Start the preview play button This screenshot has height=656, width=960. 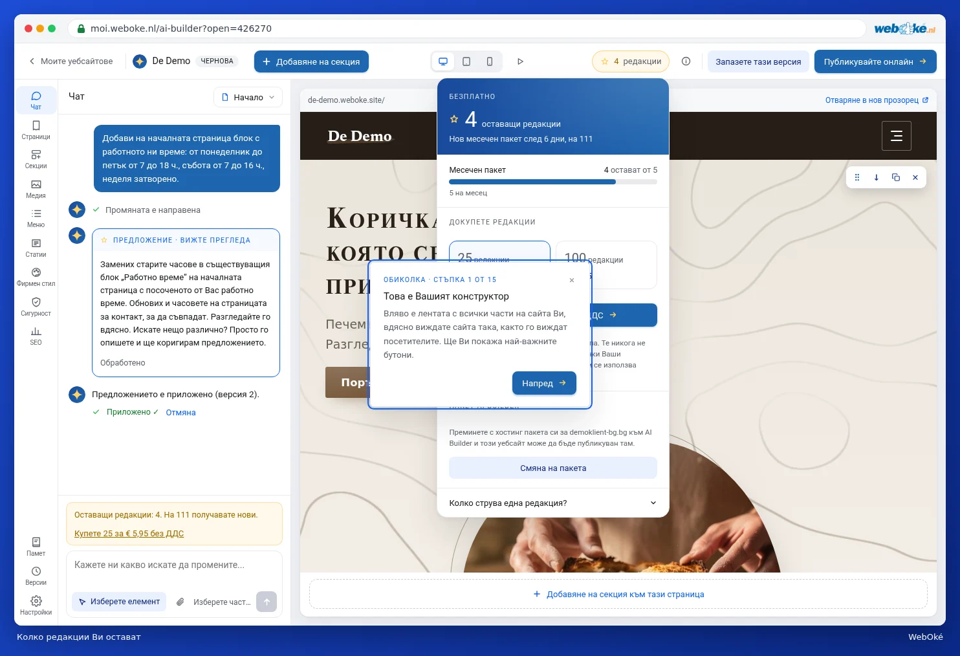[x=520, y=61]
